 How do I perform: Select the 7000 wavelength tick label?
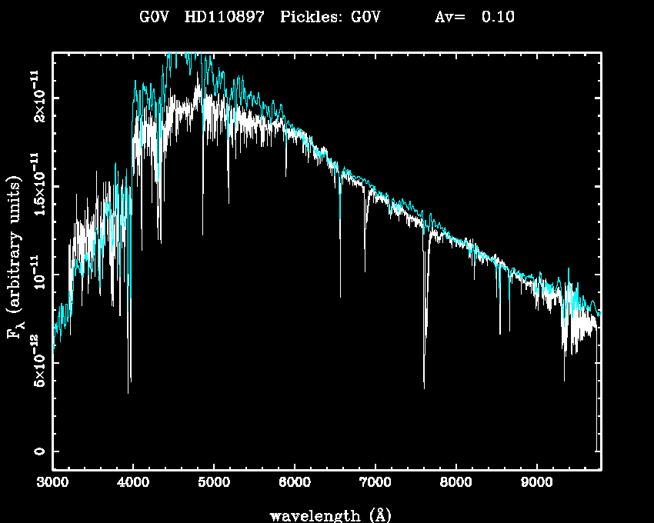(x=375, y=484)
